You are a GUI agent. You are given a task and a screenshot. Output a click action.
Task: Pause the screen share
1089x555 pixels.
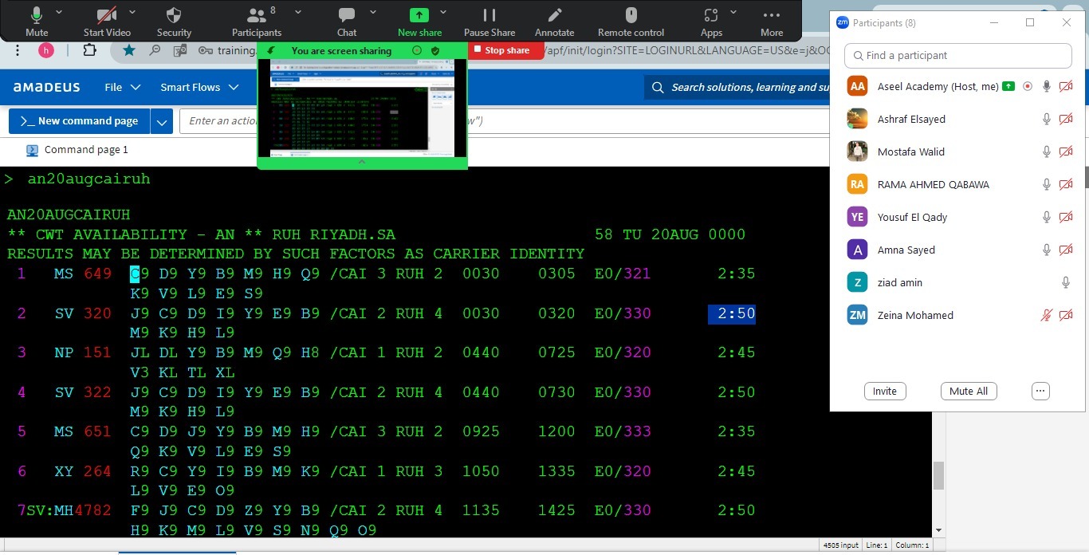489,16
